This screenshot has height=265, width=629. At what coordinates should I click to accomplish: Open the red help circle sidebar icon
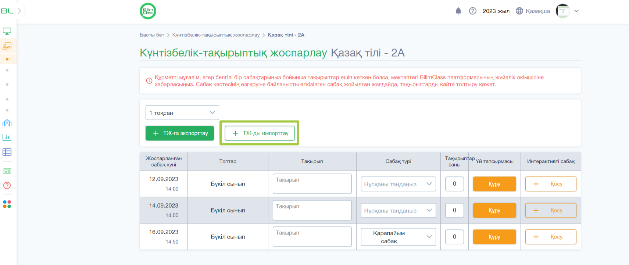point(7,186)
